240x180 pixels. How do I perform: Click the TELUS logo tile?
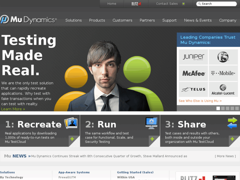tap(193, 89)
